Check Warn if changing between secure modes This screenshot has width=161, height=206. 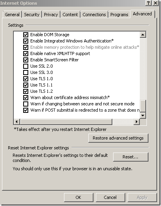(26, 104)
